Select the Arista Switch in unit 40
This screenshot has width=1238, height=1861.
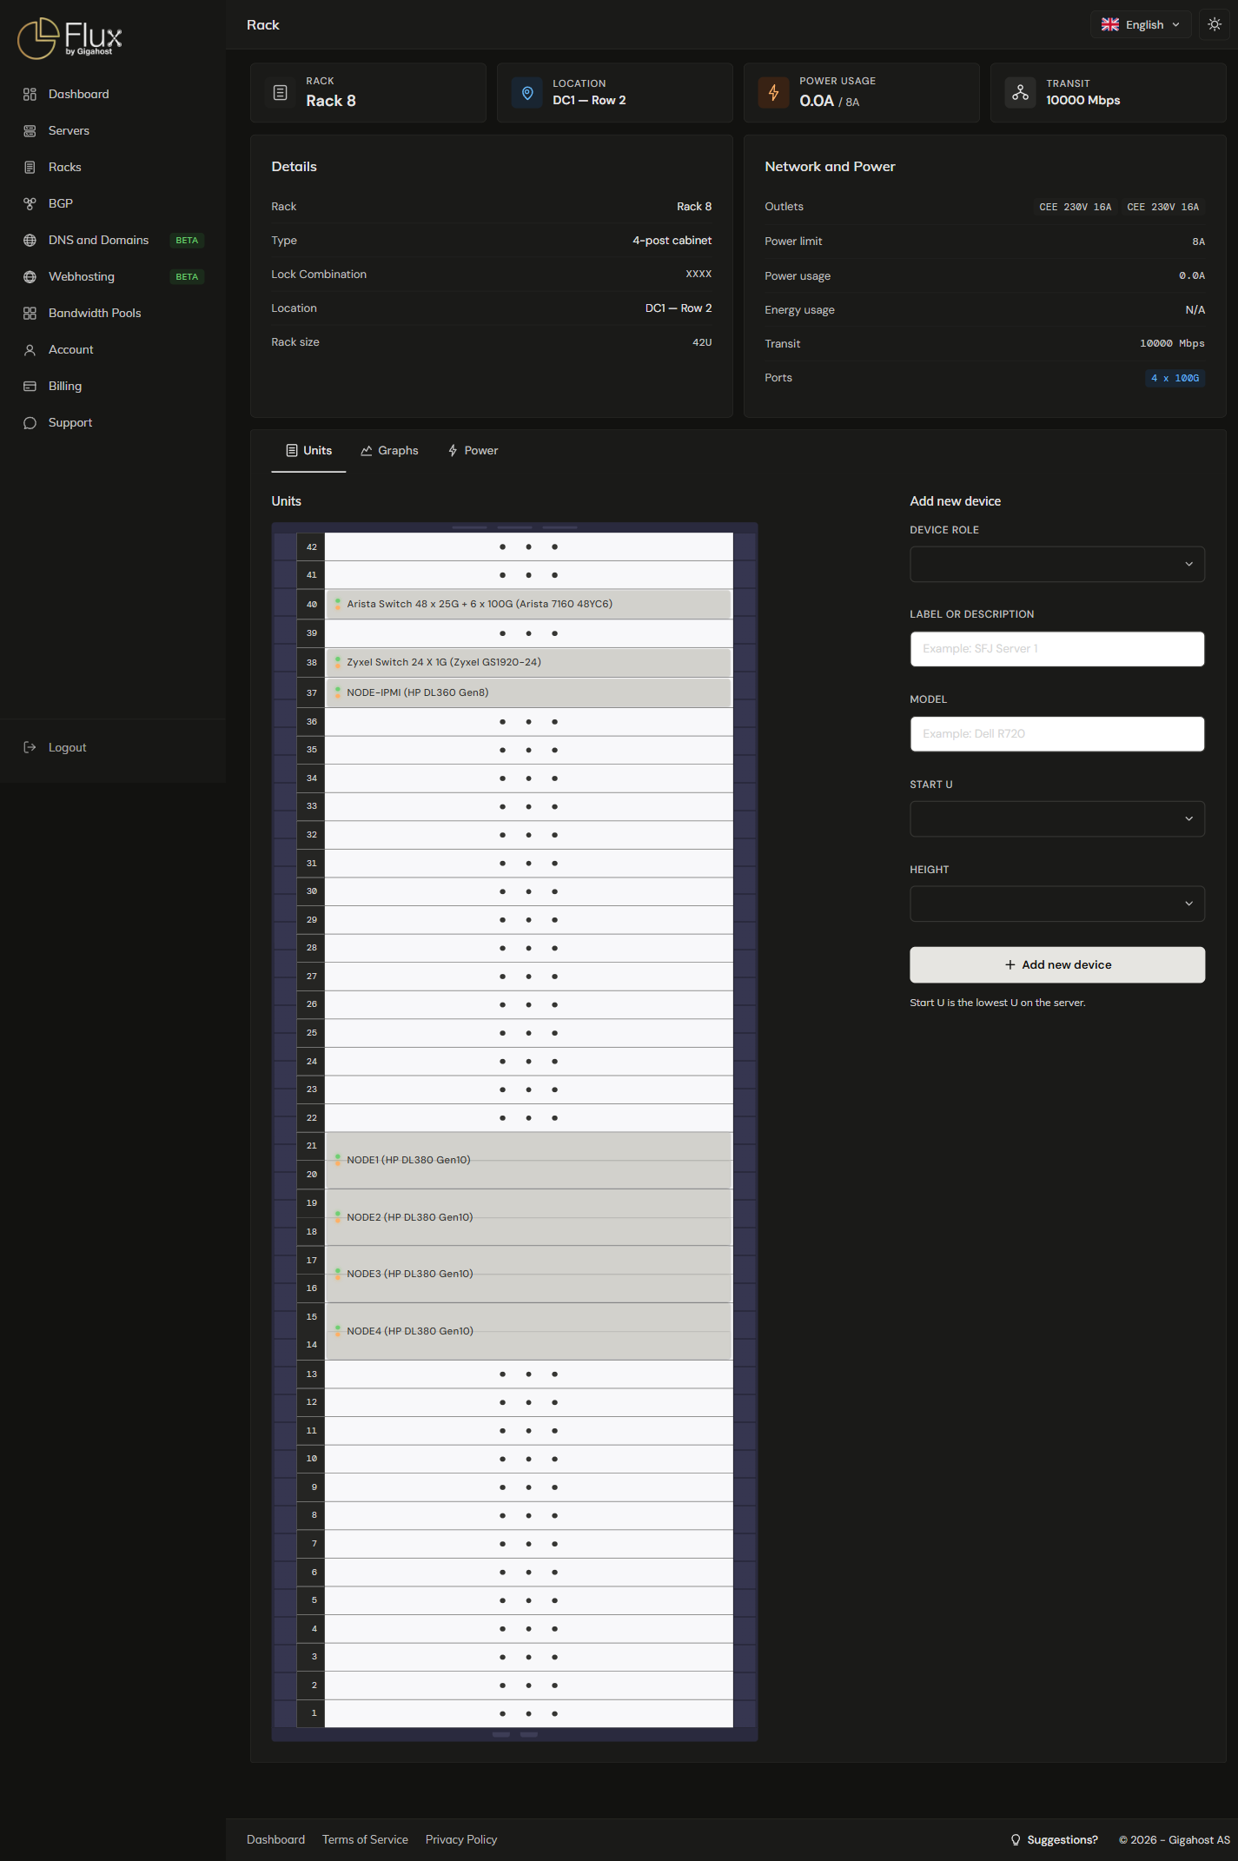528,604
